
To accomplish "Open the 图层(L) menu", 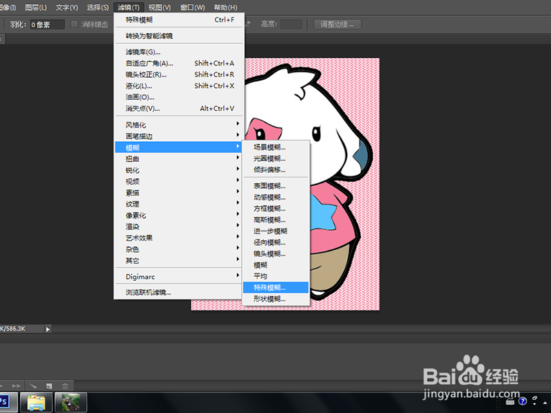I will coord(36,8).
